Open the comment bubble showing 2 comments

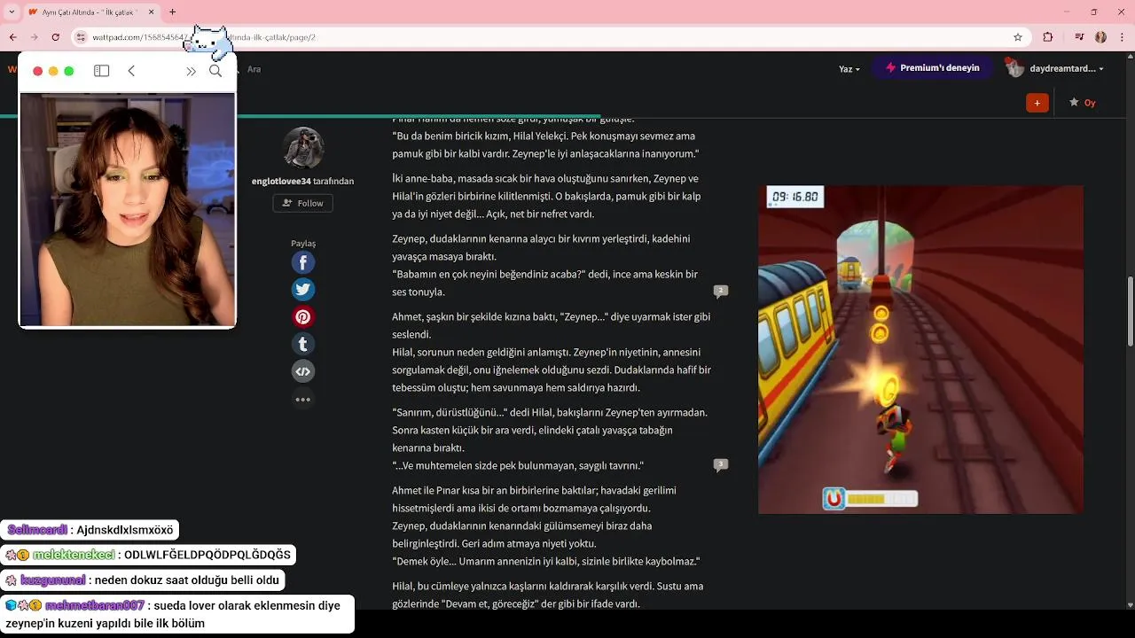pyautogui.click(x=721, y=291)
